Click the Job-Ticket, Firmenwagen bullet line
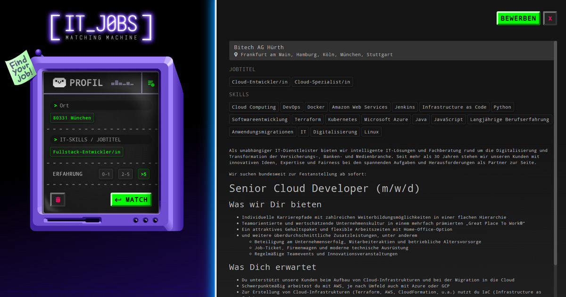Screen dimensions: 566x297 (332, 247)
